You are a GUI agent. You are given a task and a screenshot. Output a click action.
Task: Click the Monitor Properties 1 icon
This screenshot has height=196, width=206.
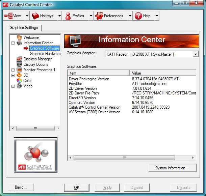pyautogui.click(x=19, y=70)
